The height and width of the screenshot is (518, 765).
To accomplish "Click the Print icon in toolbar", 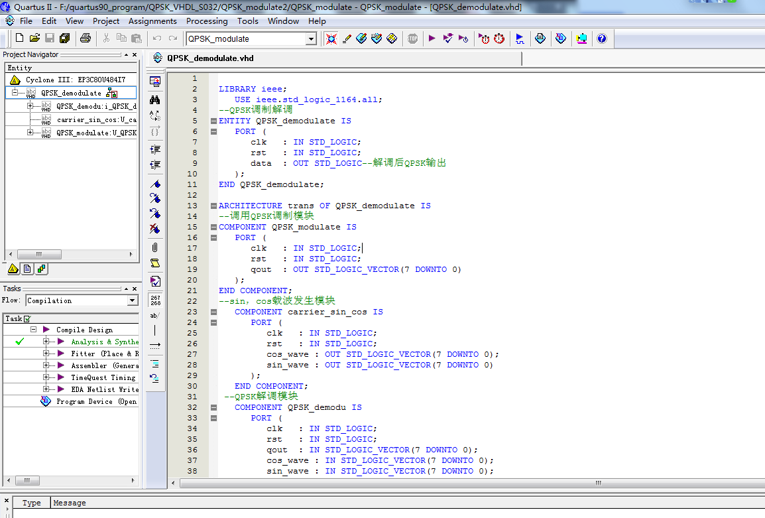I will point(86,38).
